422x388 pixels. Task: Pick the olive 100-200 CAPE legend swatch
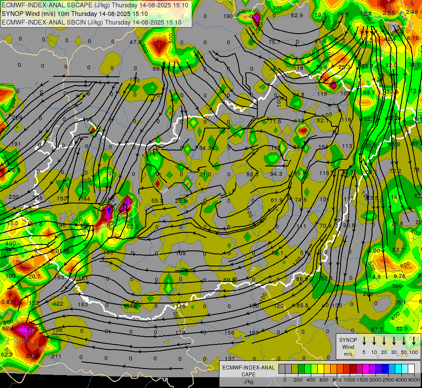point(295,369)
